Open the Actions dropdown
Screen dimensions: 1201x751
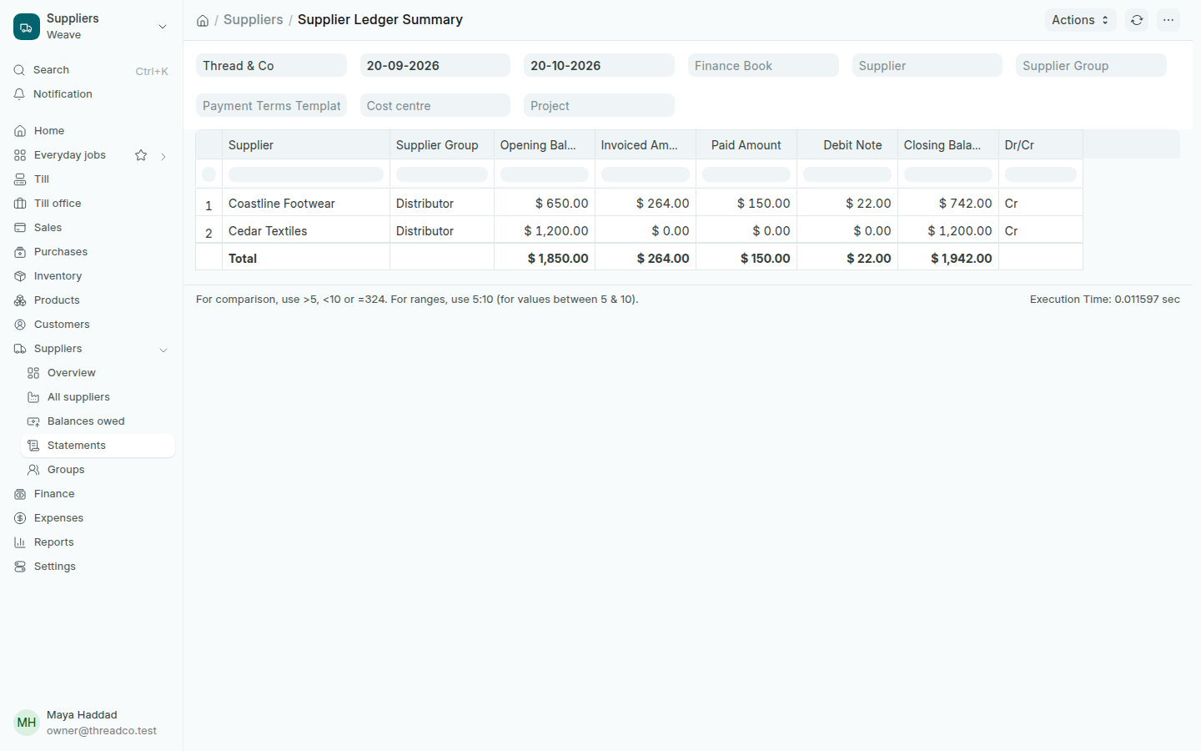click(1080, 20)
